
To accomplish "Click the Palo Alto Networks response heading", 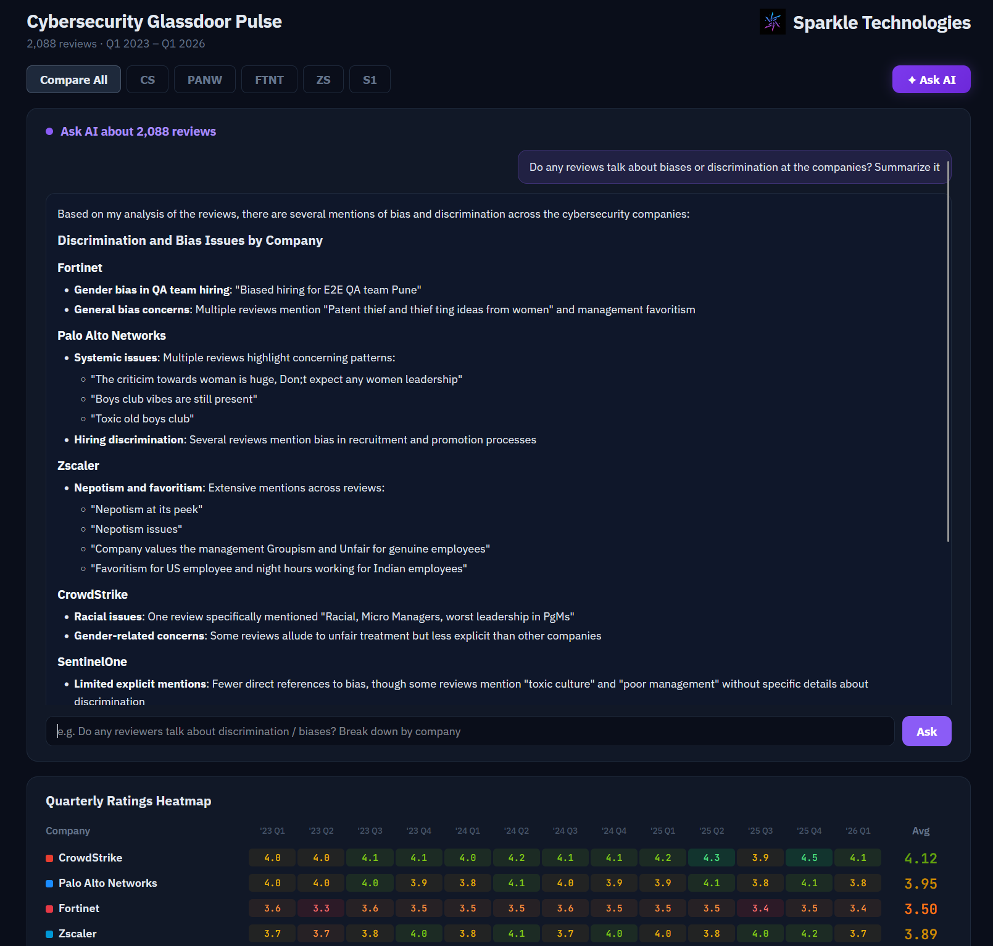I will click(x=112, y=335).
